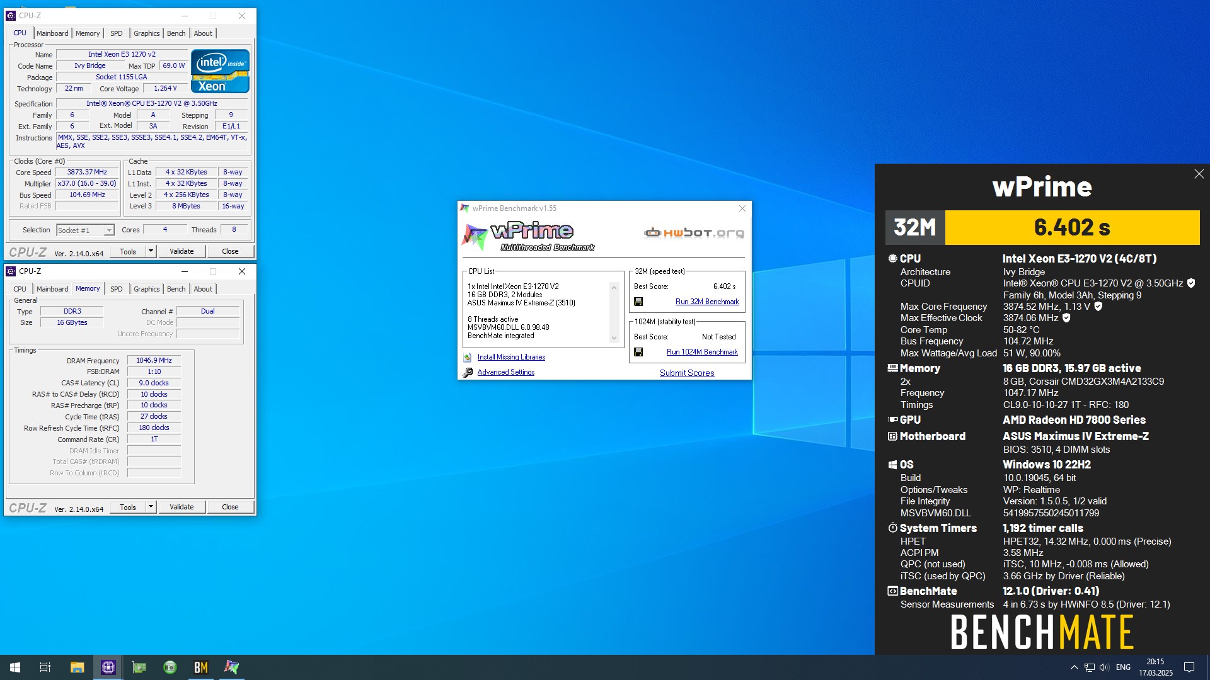Image resolution: width=1210 pixels, height=680 pixels.
Task: Open Tools dropdown arrow in lower CPU-Z window
Action: click(x=151, y=507)
